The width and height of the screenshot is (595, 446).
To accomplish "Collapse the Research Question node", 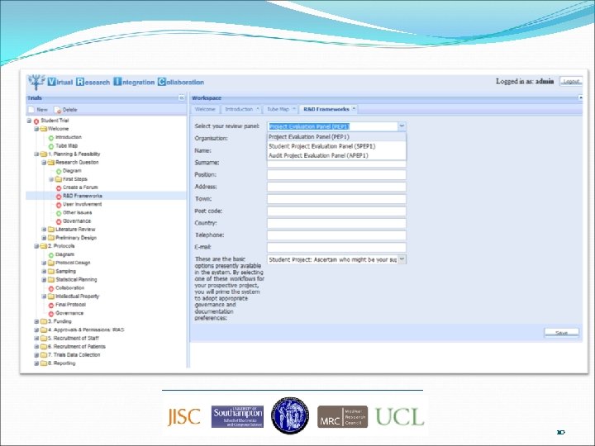I will point(44,163).
